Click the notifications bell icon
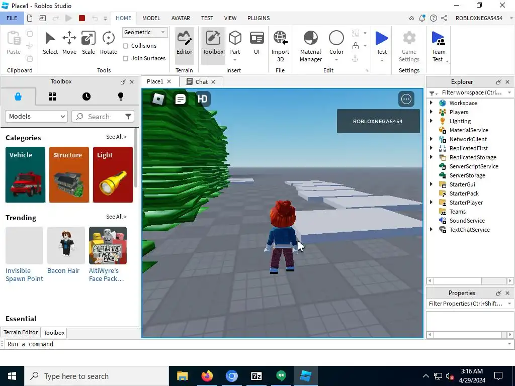The width and height of the screenshot is (515, 386). 422,18
